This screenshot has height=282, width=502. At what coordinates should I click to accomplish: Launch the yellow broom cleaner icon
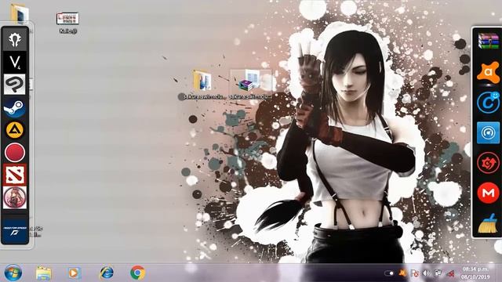[x=488, y=223]
